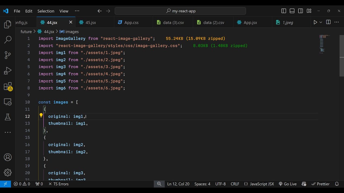
Task: Open the Extensions view with warning badge
Action: (x=8, y=87)
